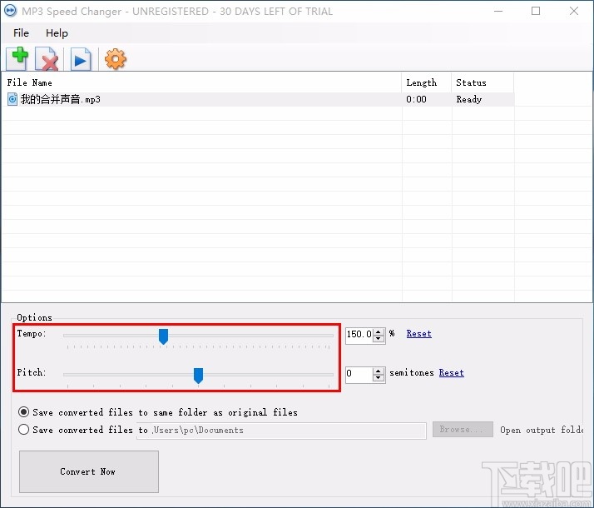Viewport: 594px width, 508px height.
Task: Open the Help menu
Action: (x=57, y=33)
